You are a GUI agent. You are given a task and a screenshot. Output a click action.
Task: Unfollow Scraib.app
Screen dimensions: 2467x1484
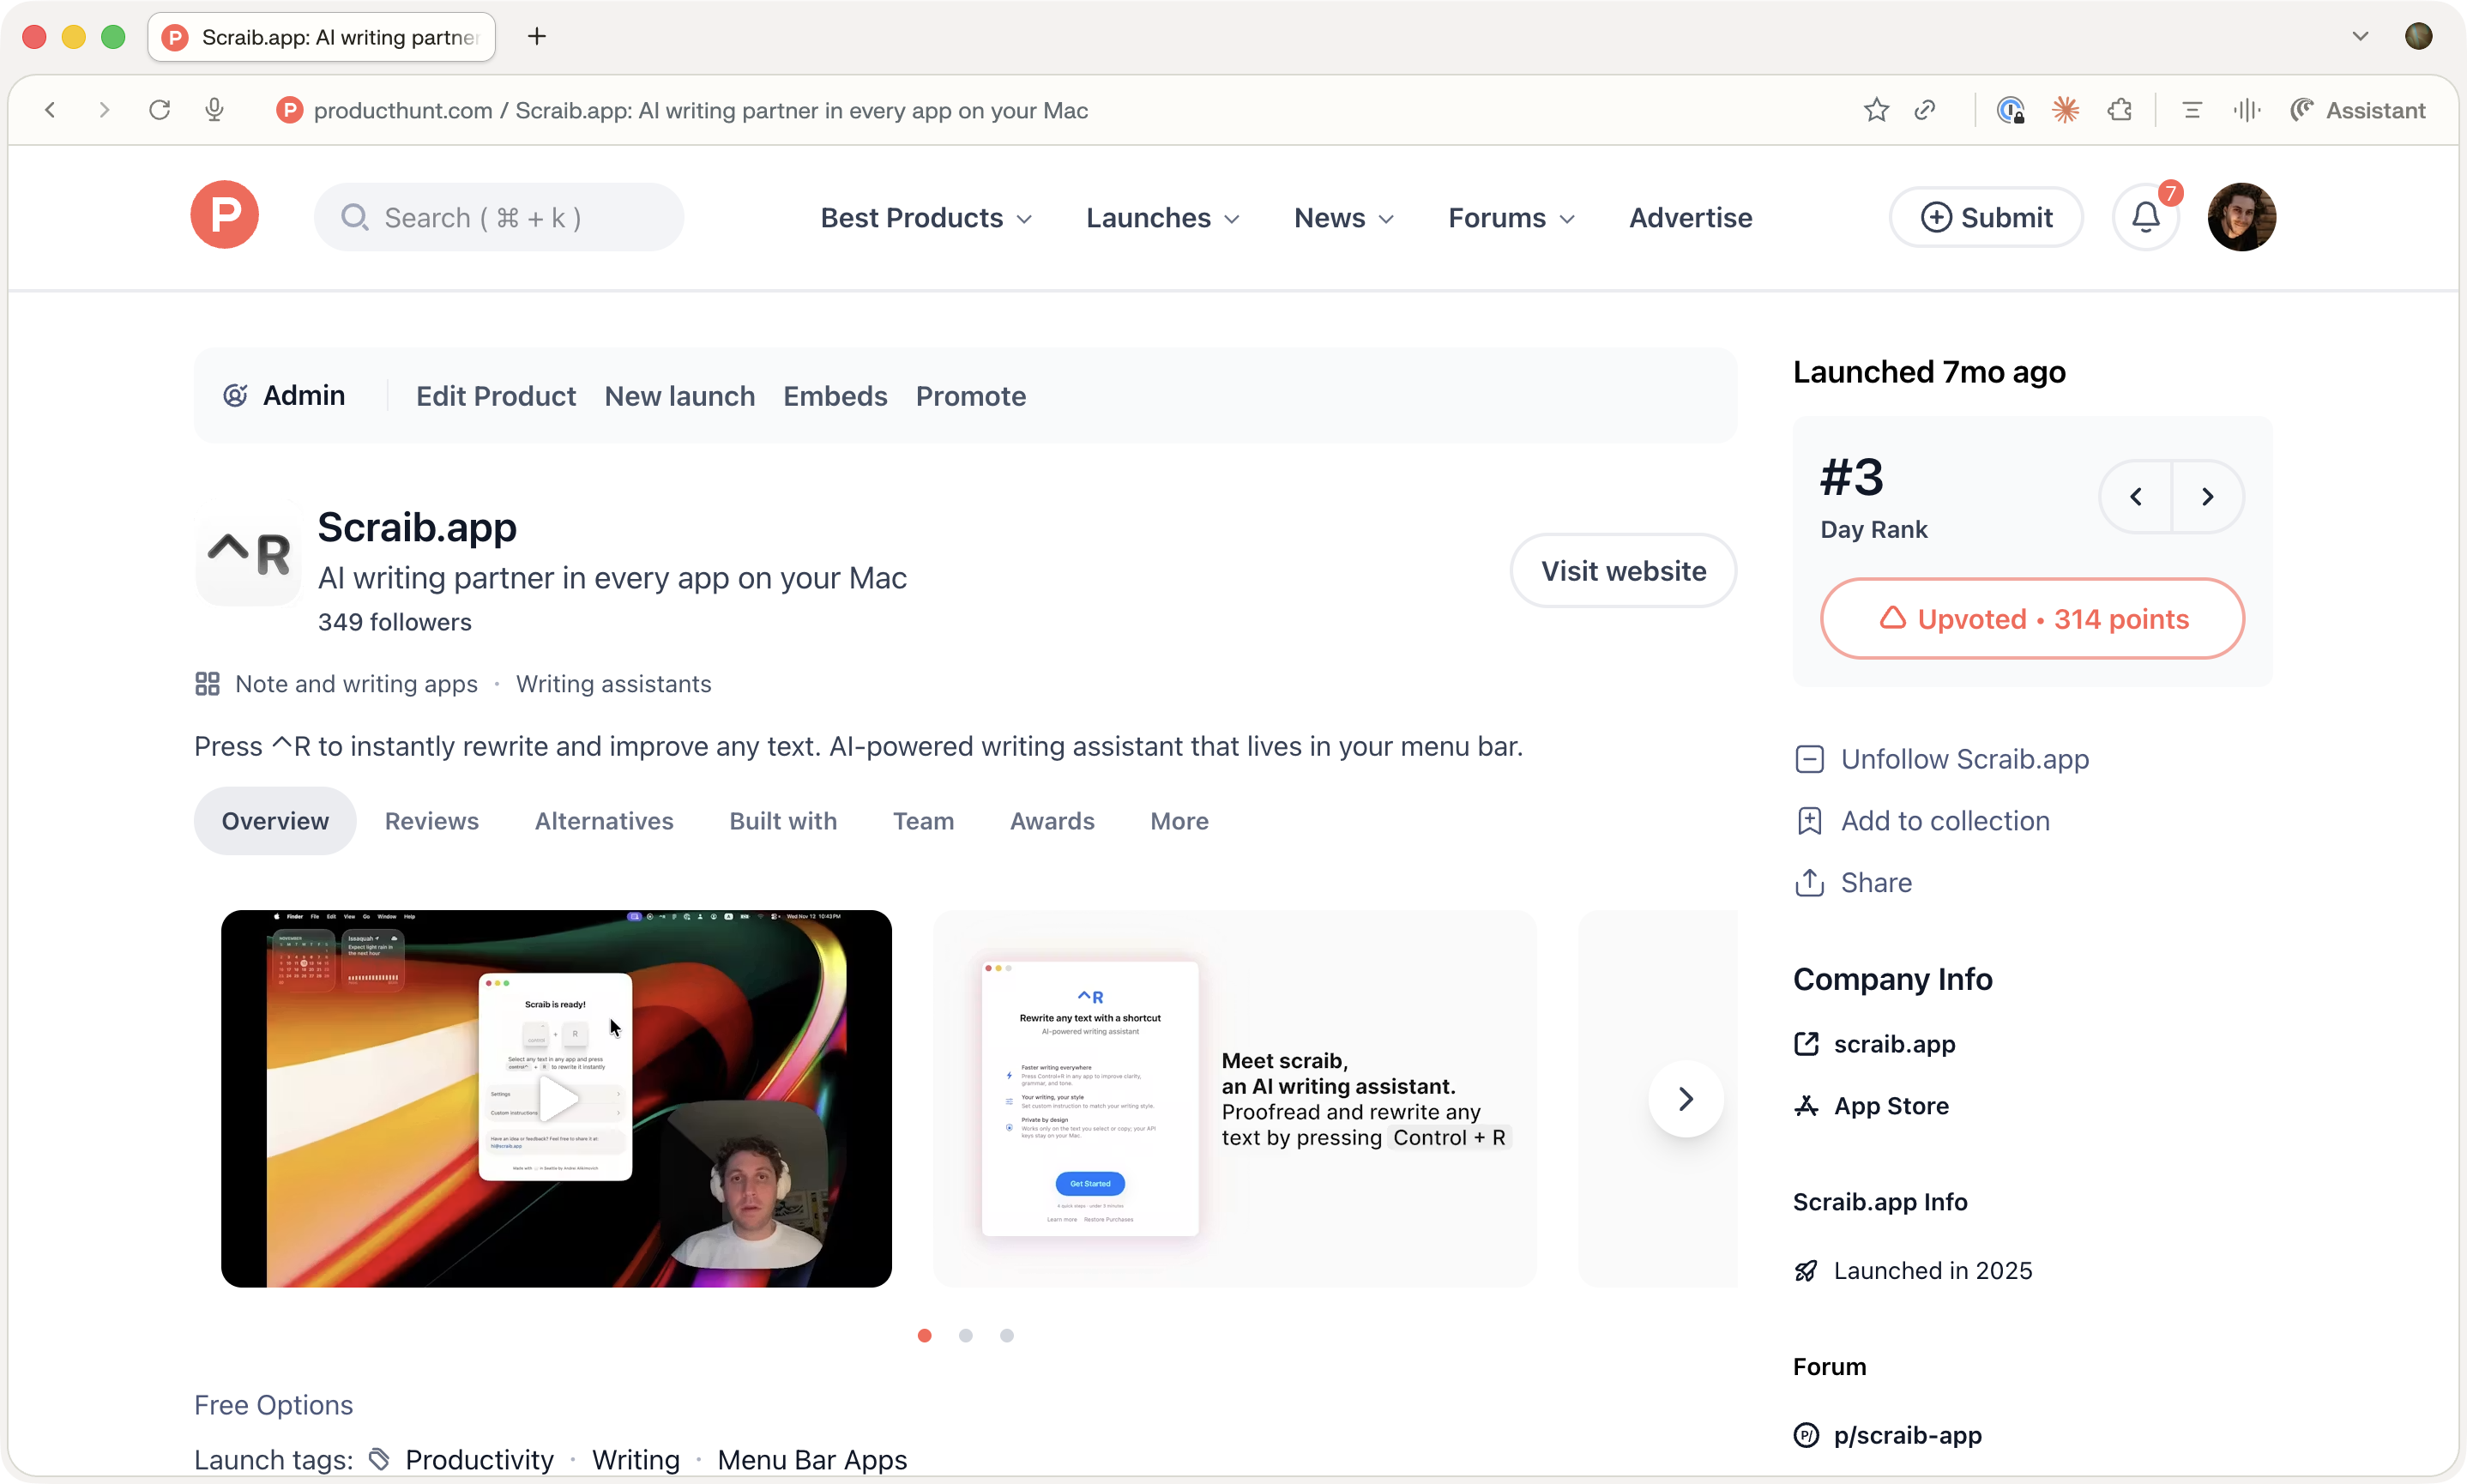pyautogui.click(x=1943, y=759)
